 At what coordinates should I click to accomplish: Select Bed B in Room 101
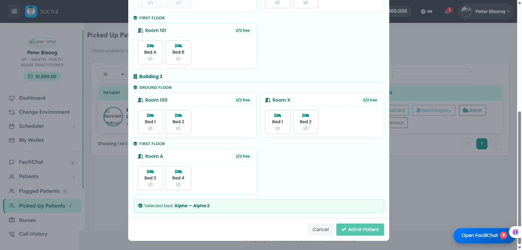pyautogui.click(x=178, y=52)
